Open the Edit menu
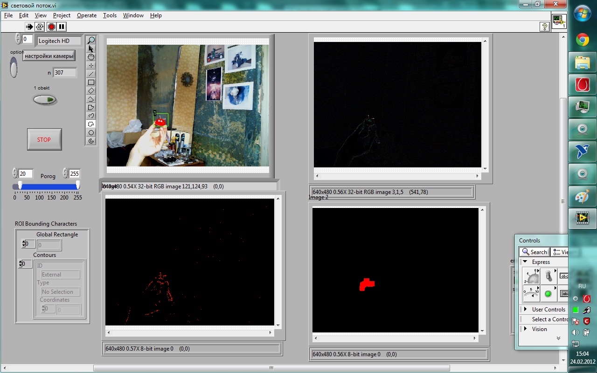 click(24, 15)
